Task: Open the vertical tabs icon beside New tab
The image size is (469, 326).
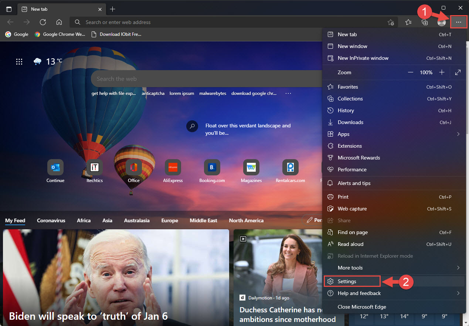Action: (9, 9)
